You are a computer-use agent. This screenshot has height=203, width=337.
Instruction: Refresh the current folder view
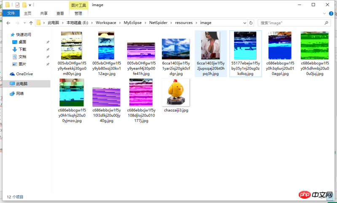(x=251, y=23)
